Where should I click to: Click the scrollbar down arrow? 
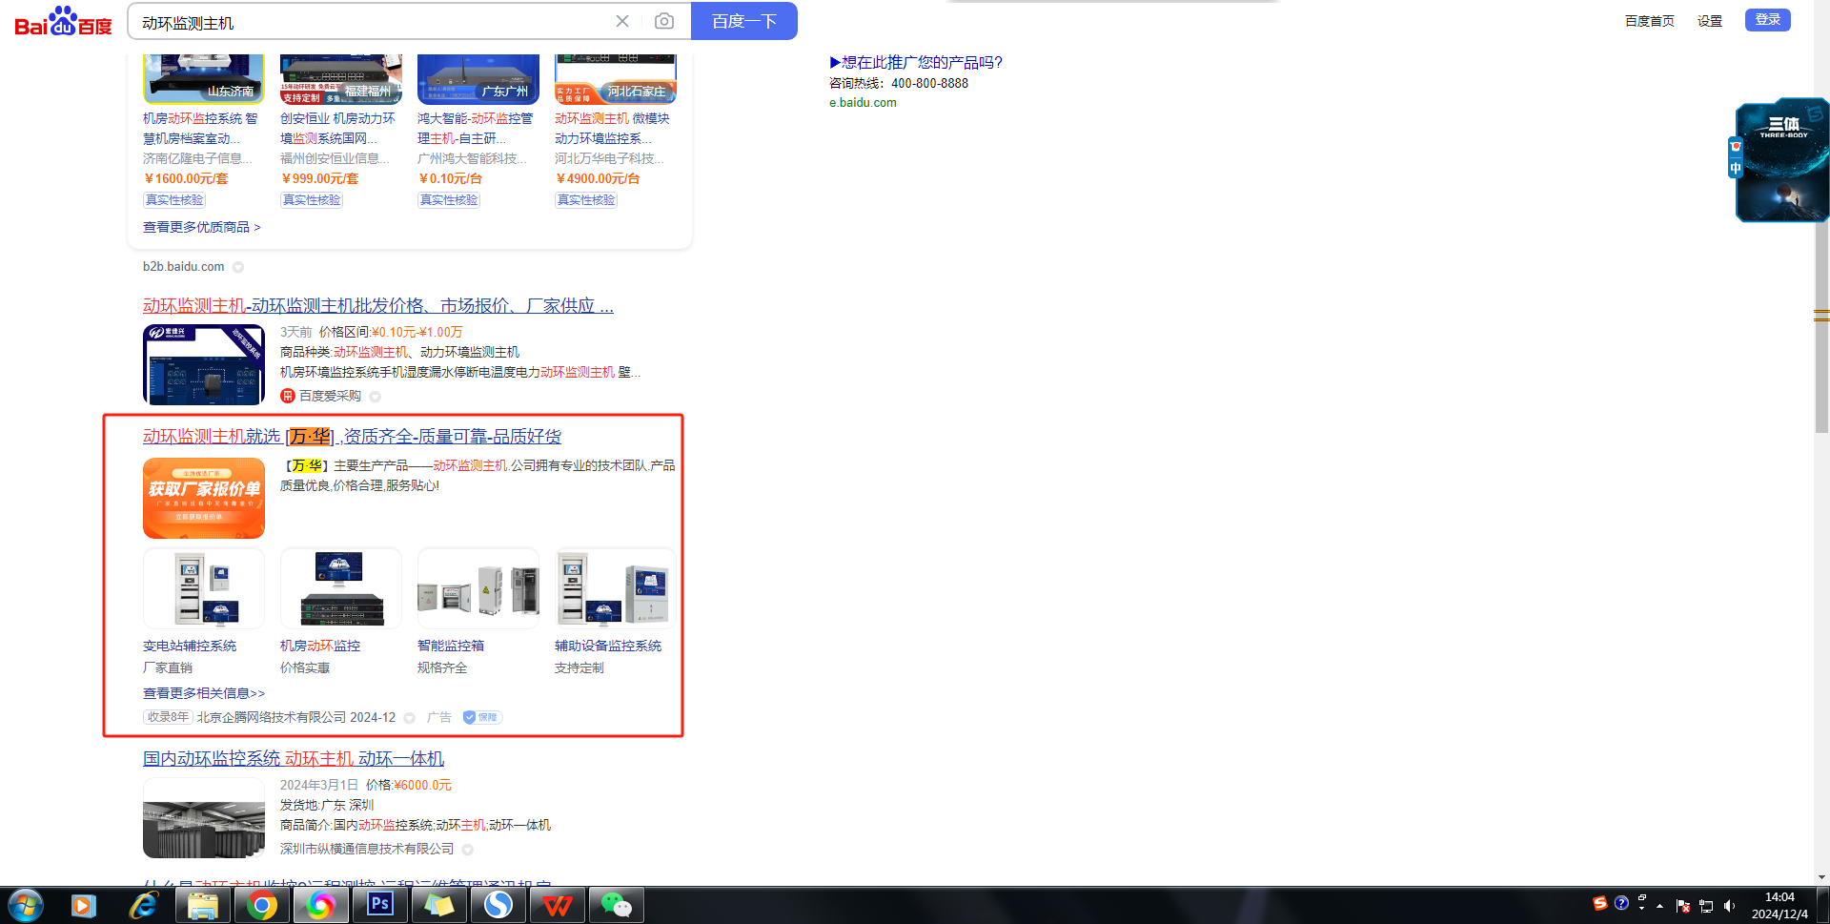pos(1821,877)
